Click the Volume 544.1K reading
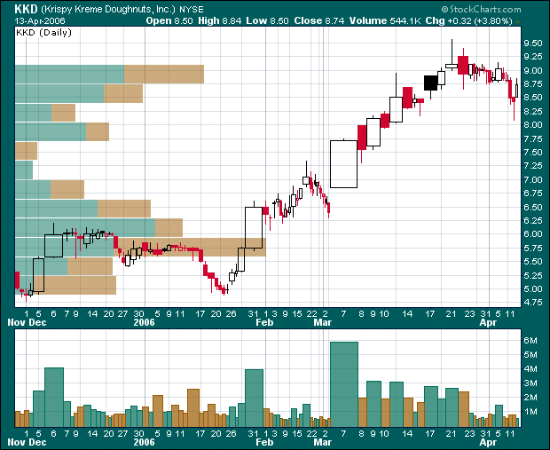 tap(385, 20)
